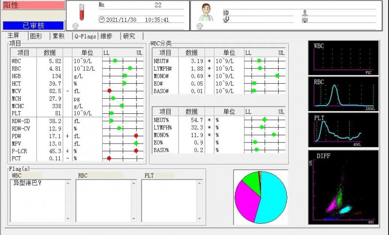Click the red PCT range indicator dot
Screen dimensions: 389x235
pos(109,158)
